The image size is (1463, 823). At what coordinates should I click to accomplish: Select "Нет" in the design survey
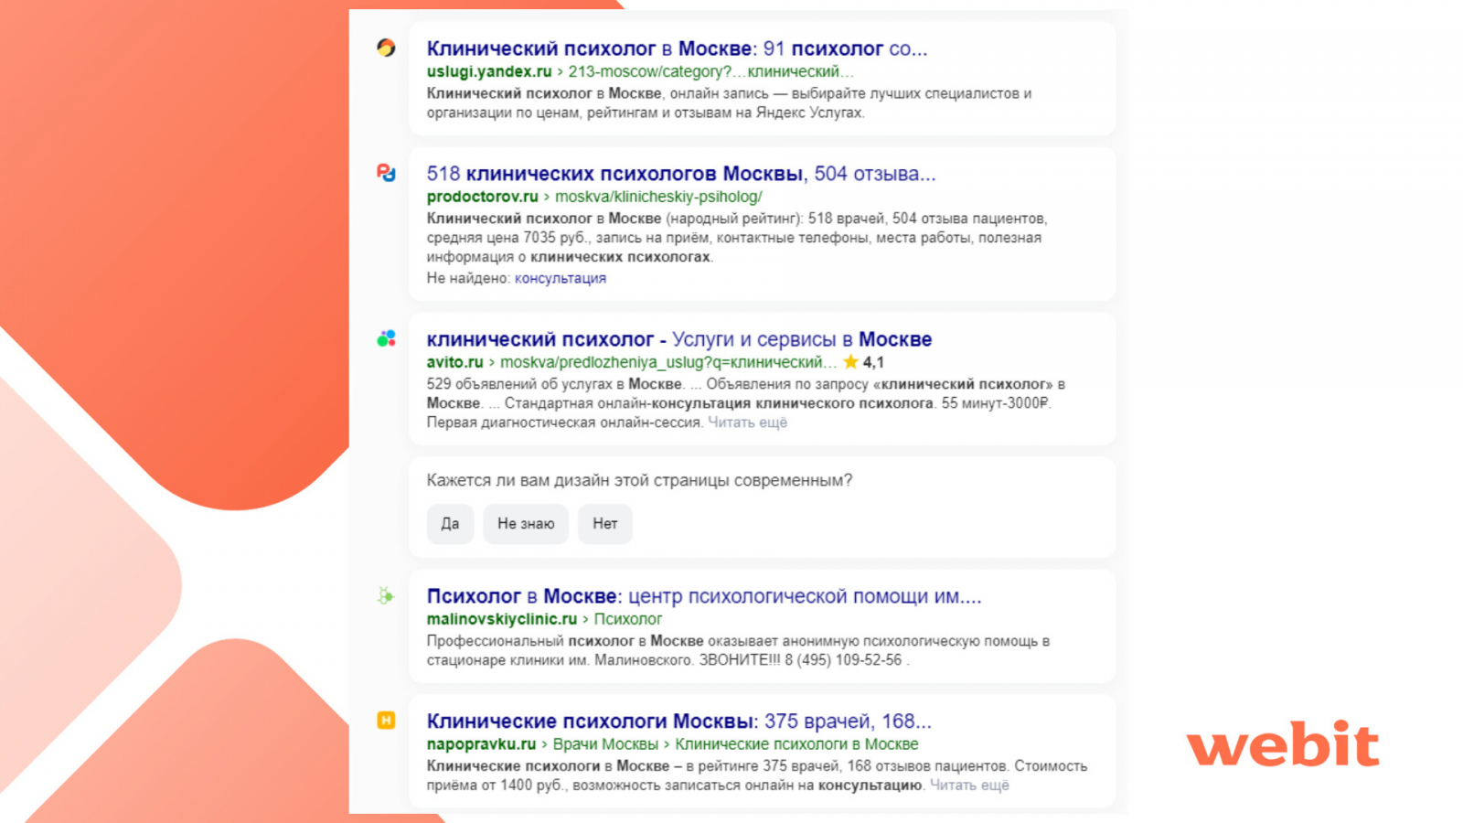point(604,524)
